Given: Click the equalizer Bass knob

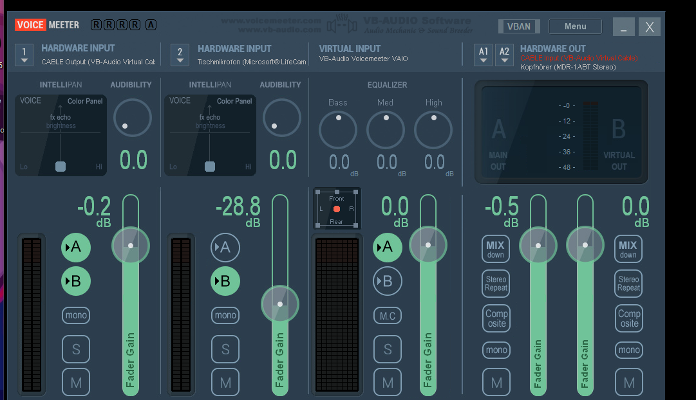Looking at the screenshot, I should [338, 130].
